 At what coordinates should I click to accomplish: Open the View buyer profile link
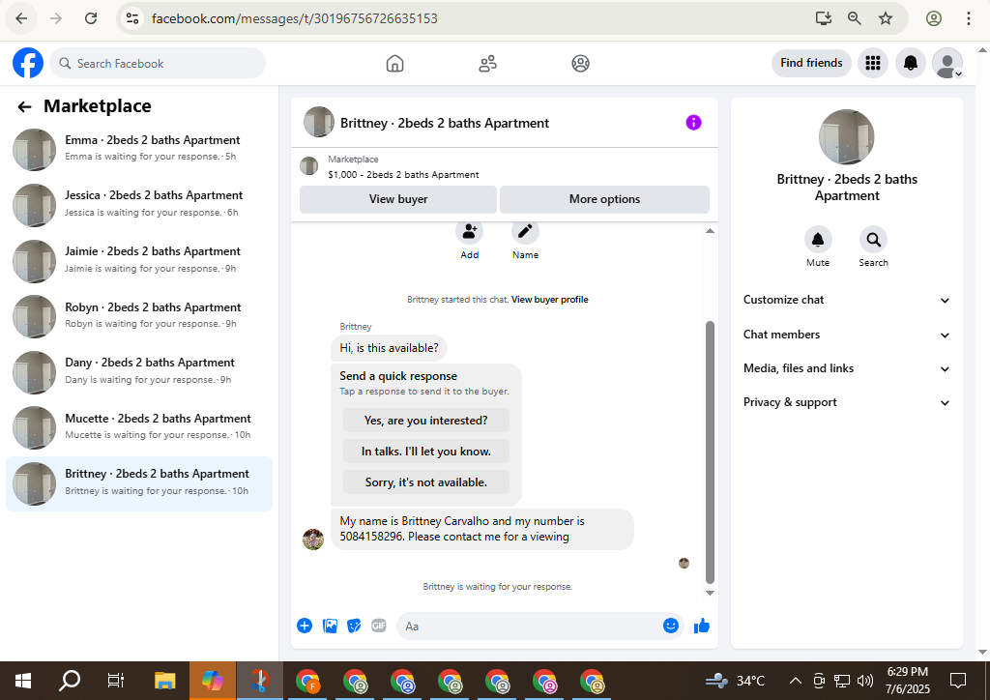(550, 300)
